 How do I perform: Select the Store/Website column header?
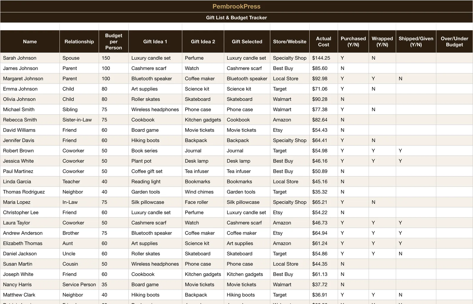290,42
